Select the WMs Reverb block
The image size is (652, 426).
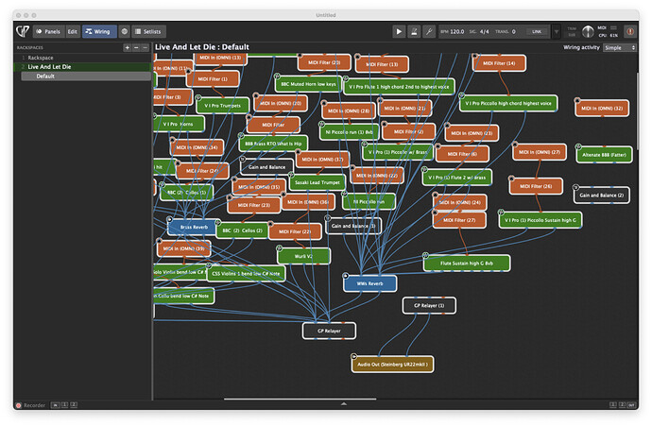tap(369, 284)
